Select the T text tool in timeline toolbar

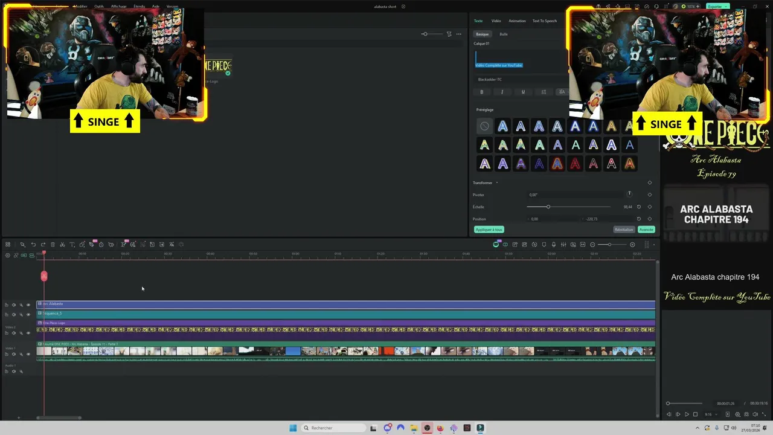click(72, 245)
